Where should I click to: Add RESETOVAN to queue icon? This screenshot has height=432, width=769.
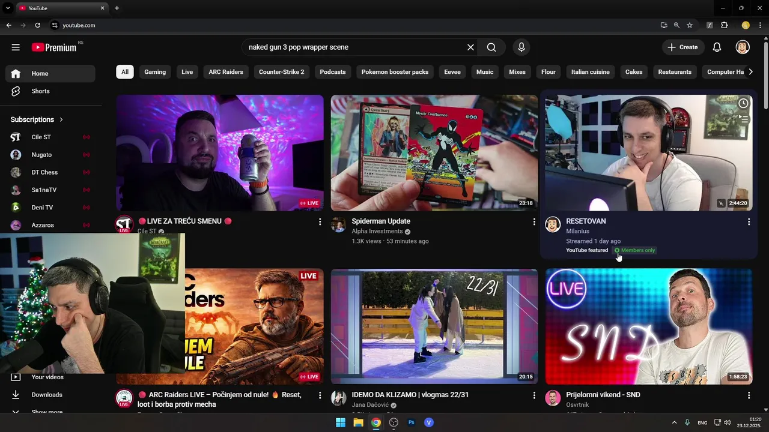tap(744, 119)
